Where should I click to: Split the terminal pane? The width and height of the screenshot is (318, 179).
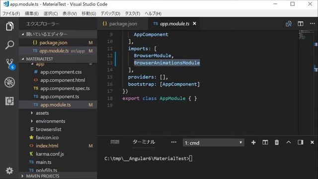tap(265, 143)
